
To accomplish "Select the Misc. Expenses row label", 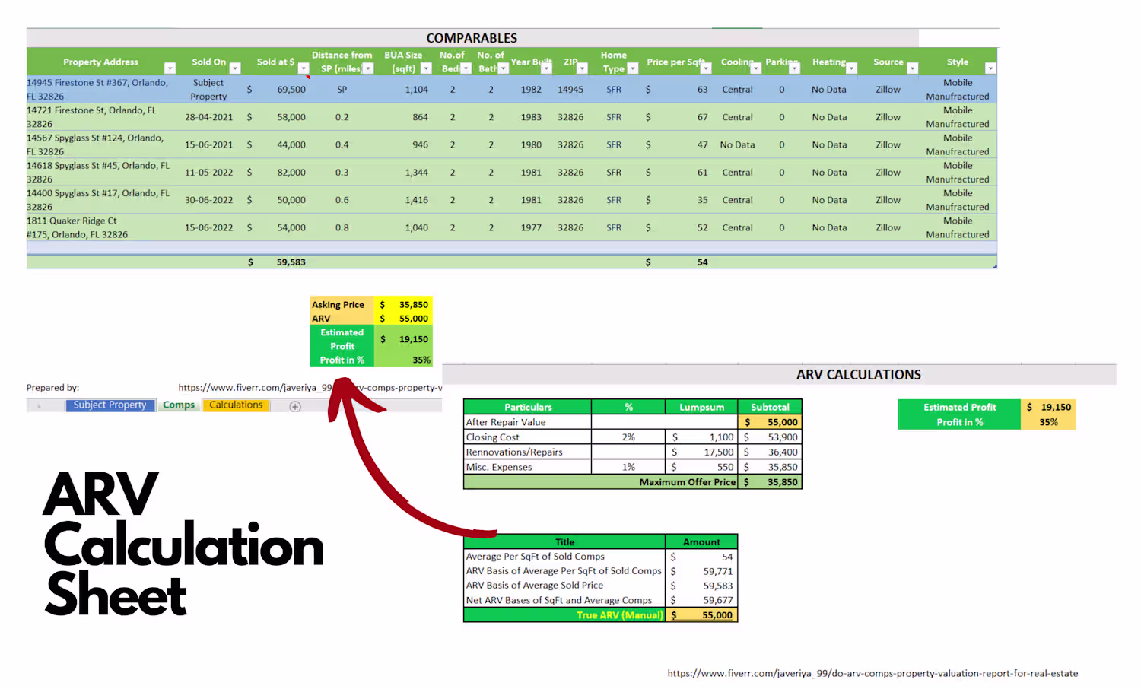I will tap(527, 467).
